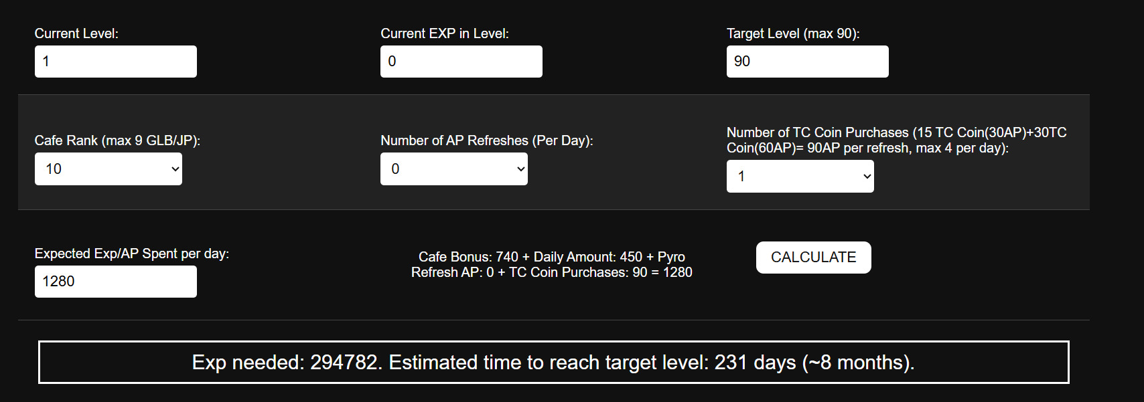The height and width of the screenshot is (402, 1144).
Task: Click the Current Level input field
Action: click(x=115, y=62)
